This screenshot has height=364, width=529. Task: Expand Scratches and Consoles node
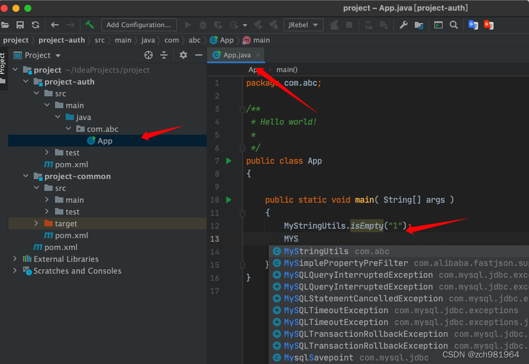[15, 270]
